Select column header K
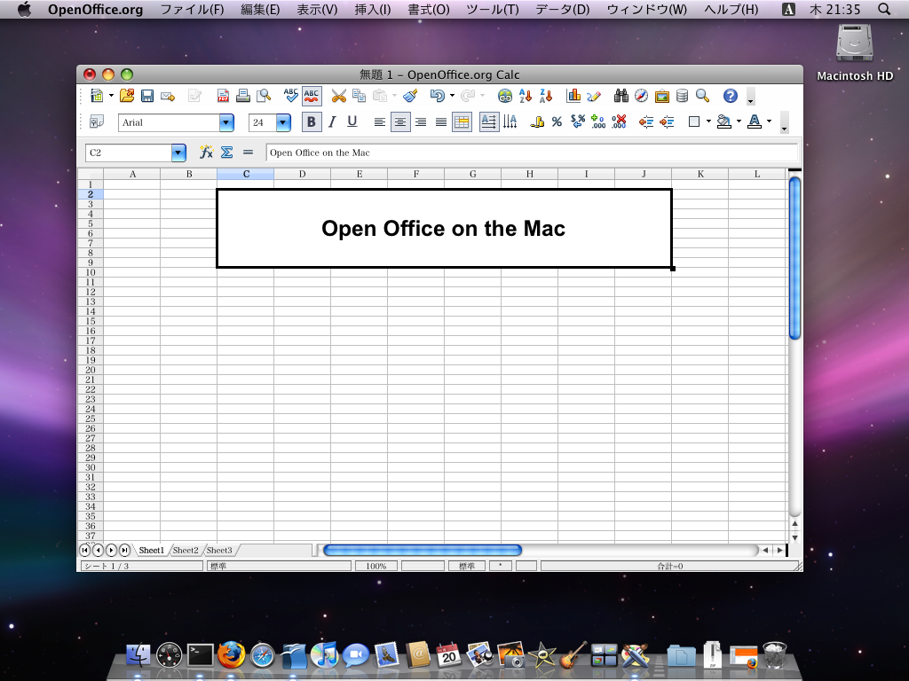Image resolution: width=909 pixels, height=681 pixels. (x=700, y=174)
